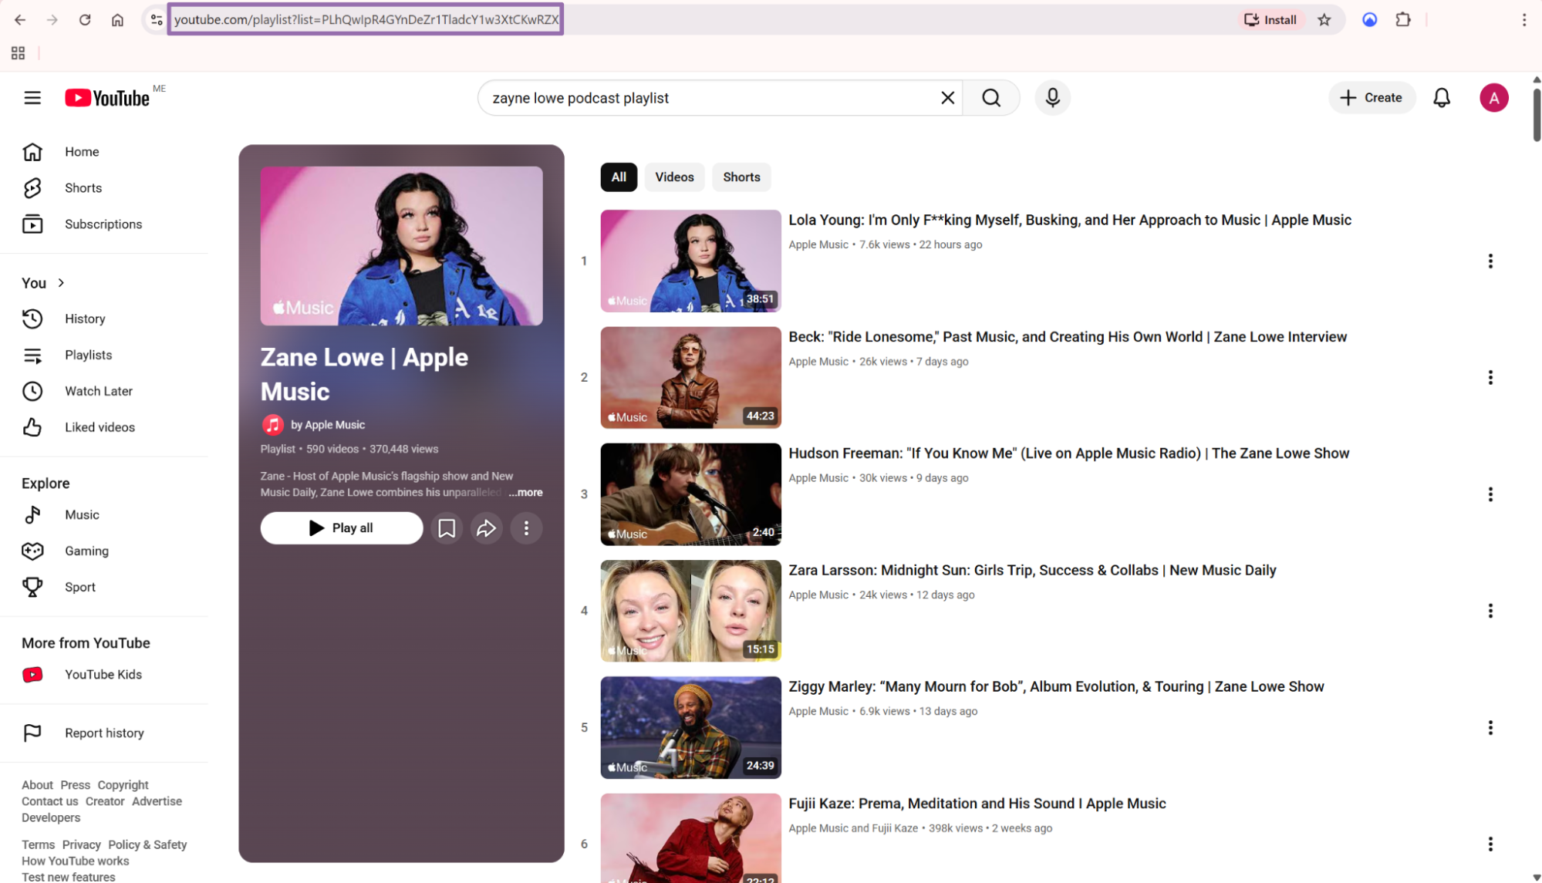Click the Create button

pyautogui.click(x=1372, y=98)
